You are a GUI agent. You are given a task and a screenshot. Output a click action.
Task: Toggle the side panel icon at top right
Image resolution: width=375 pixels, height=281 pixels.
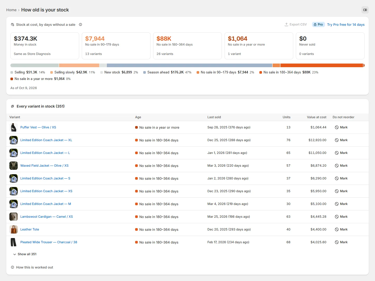click(x=365, y=10)
